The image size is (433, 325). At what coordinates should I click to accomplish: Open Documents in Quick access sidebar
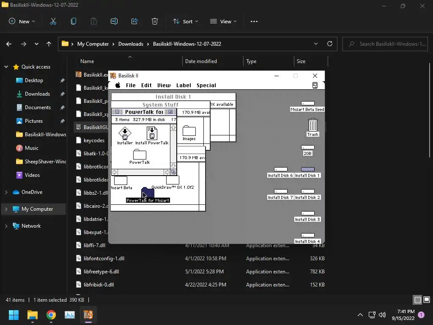click(38, 107)
